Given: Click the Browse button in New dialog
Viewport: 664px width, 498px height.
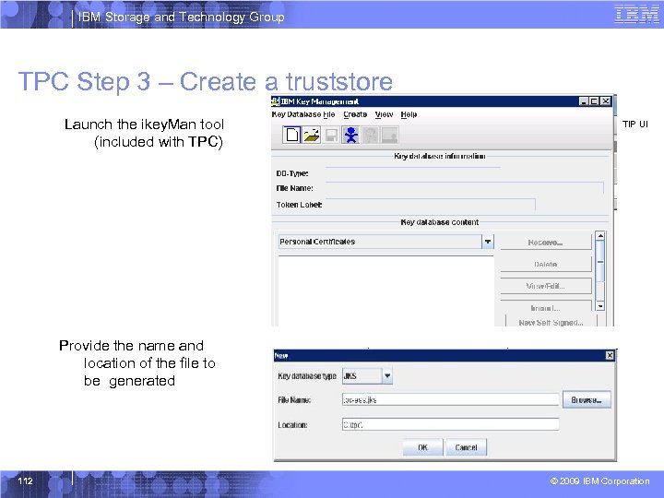Looking at the screenshot, I should [587, 399].
